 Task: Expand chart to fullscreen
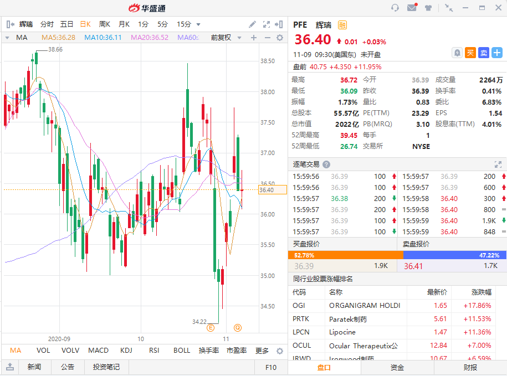(266, 24)
